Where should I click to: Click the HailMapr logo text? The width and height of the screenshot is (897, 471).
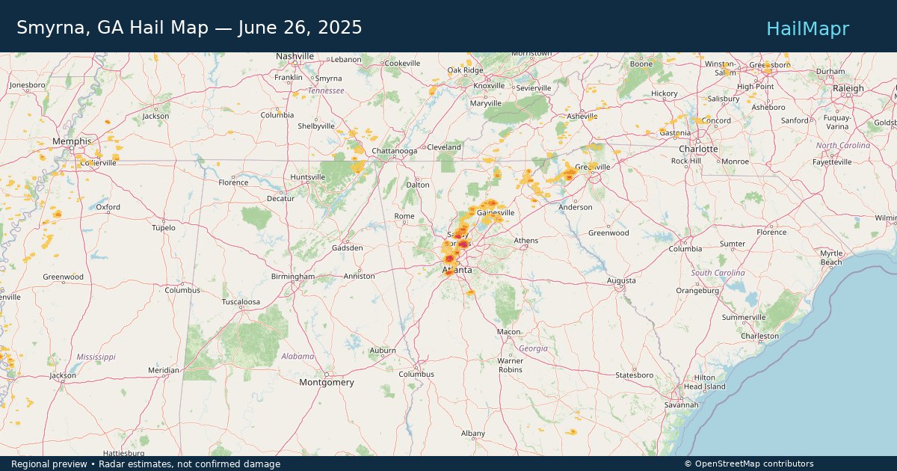tap(807, 28)
